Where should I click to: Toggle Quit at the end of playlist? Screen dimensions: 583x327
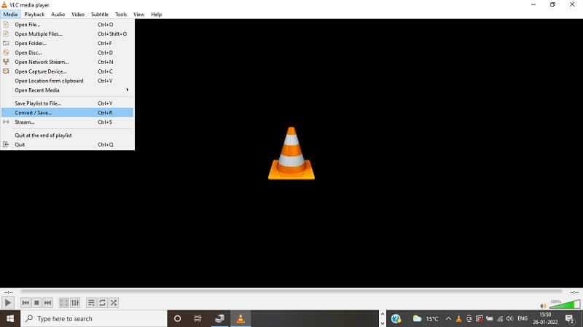point(67,135)
